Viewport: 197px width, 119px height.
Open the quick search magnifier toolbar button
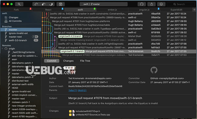pos(19,4)
